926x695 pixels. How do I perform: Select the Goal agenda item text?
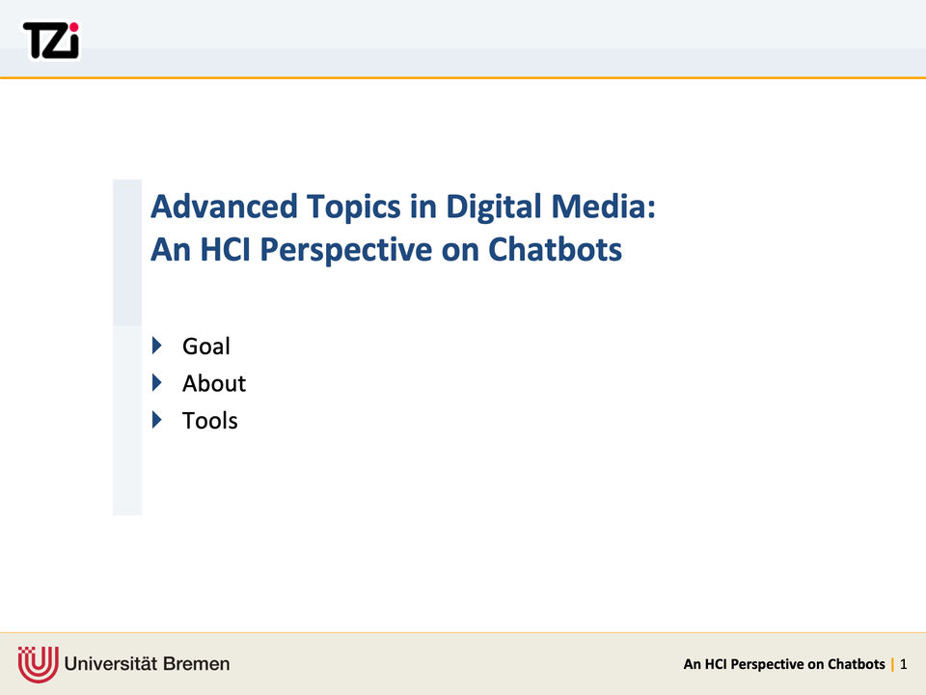pos(205,346)
